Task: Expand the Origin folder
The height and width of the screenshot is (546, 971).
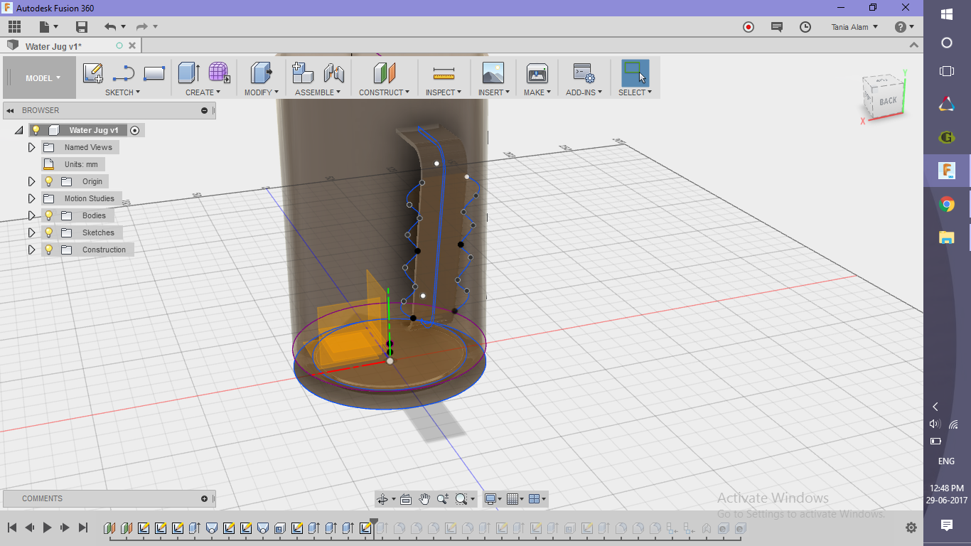Action: 31,181
